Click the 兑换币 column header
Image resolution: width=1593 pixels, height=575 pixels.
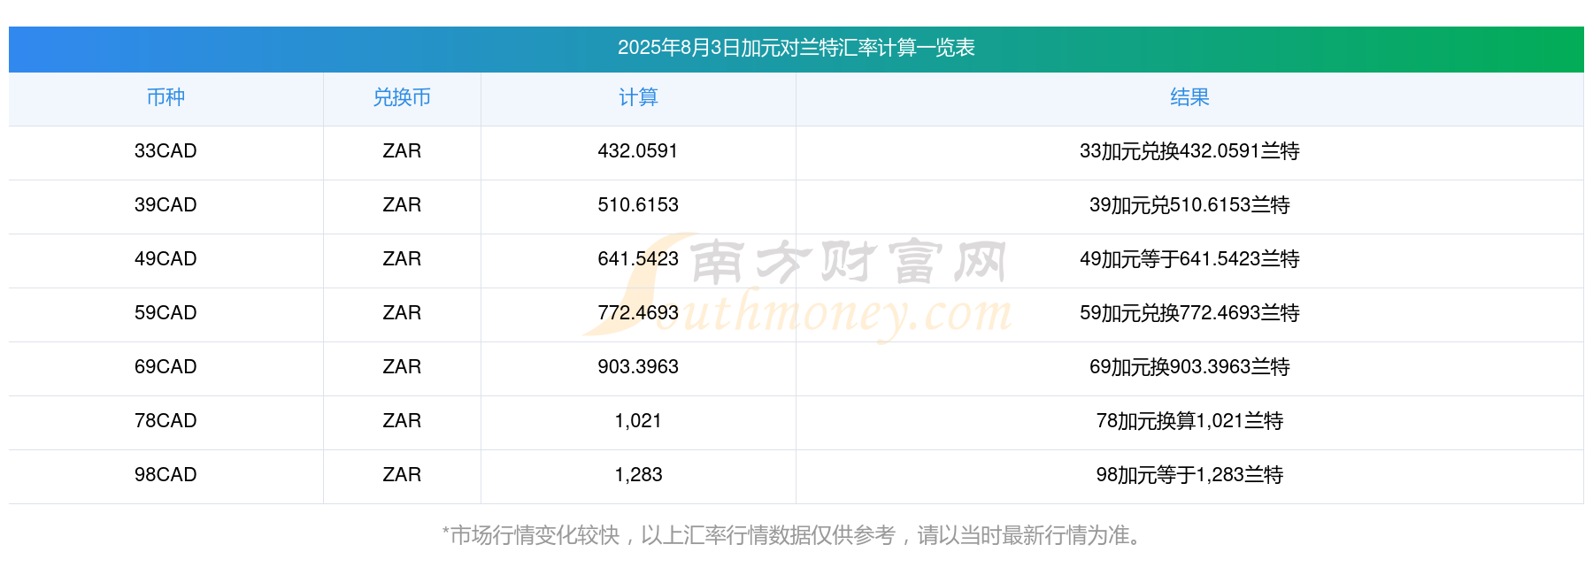(x=402, y=97)
